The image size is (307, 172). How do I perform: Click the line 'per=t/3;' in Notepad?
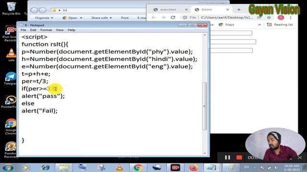35,81
